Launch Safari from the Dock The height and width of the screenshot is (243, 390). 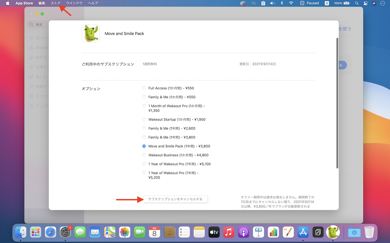[x=50, y=232]
